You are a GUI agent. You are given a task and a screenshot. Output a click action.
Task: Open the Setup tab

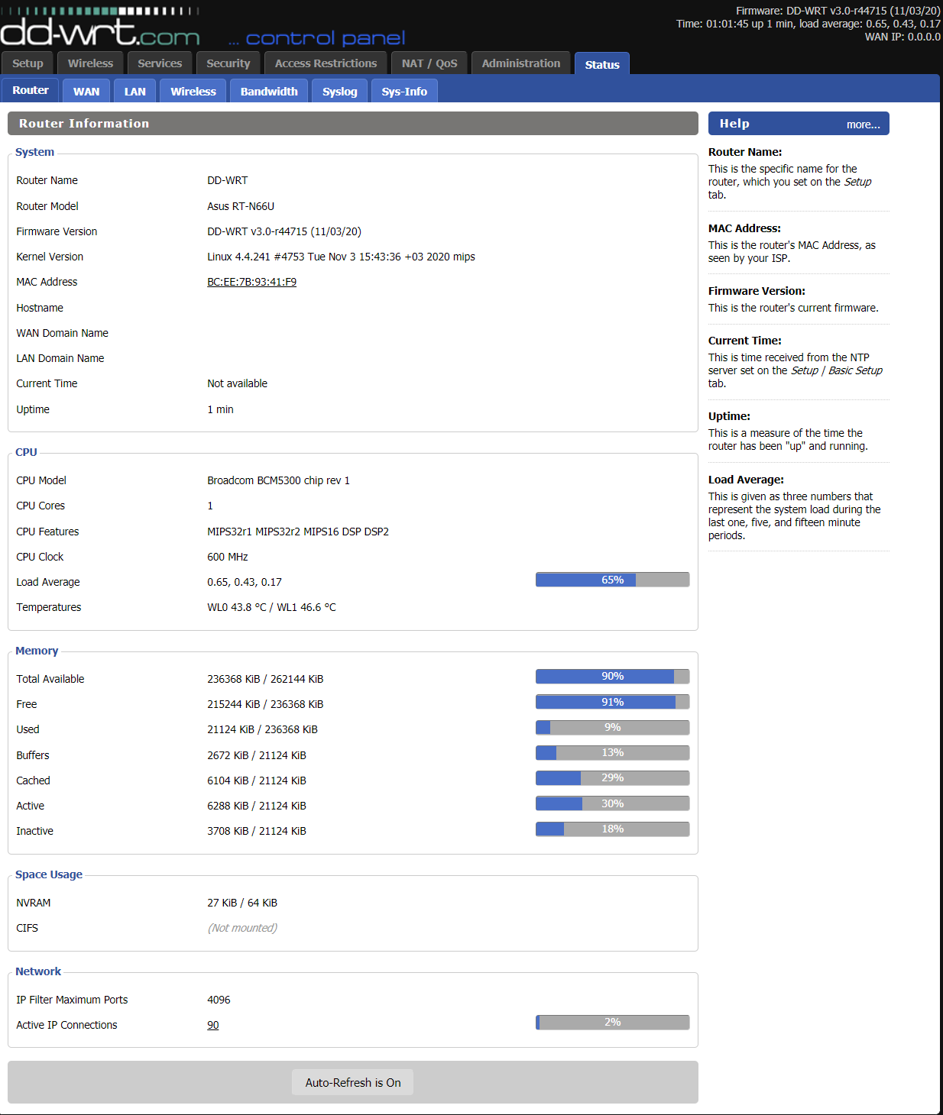click(x=28, y=63)
